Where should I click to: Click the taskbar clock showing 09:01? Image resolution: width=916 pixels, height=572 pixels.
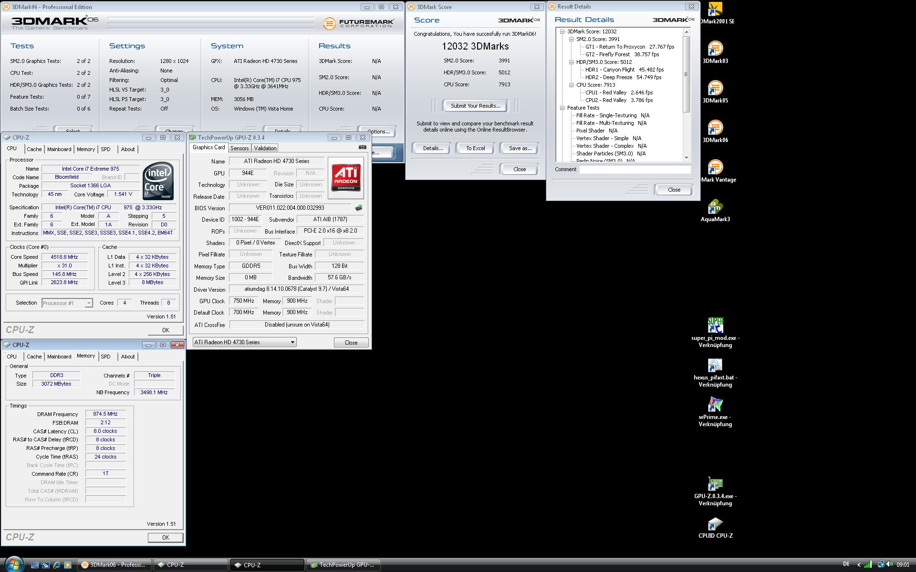tap(903, 565)
